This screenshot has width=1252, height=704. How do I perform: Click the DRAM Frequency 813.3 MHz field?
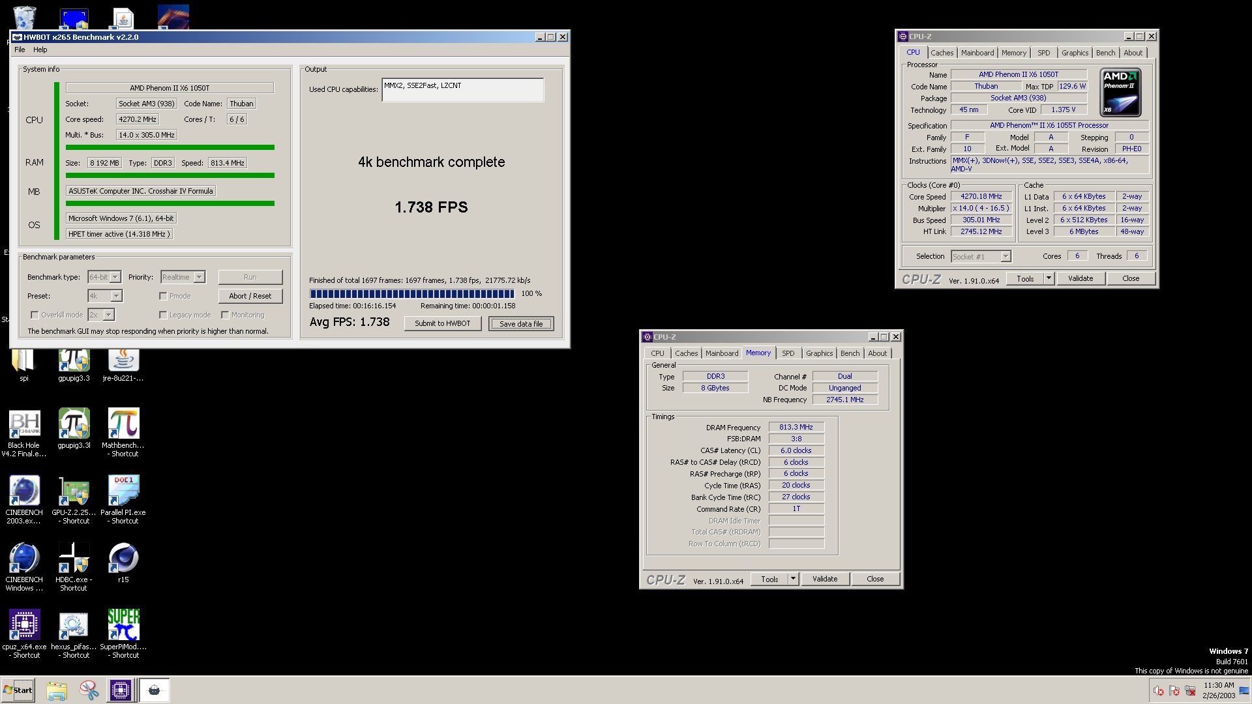coord(796,428)
